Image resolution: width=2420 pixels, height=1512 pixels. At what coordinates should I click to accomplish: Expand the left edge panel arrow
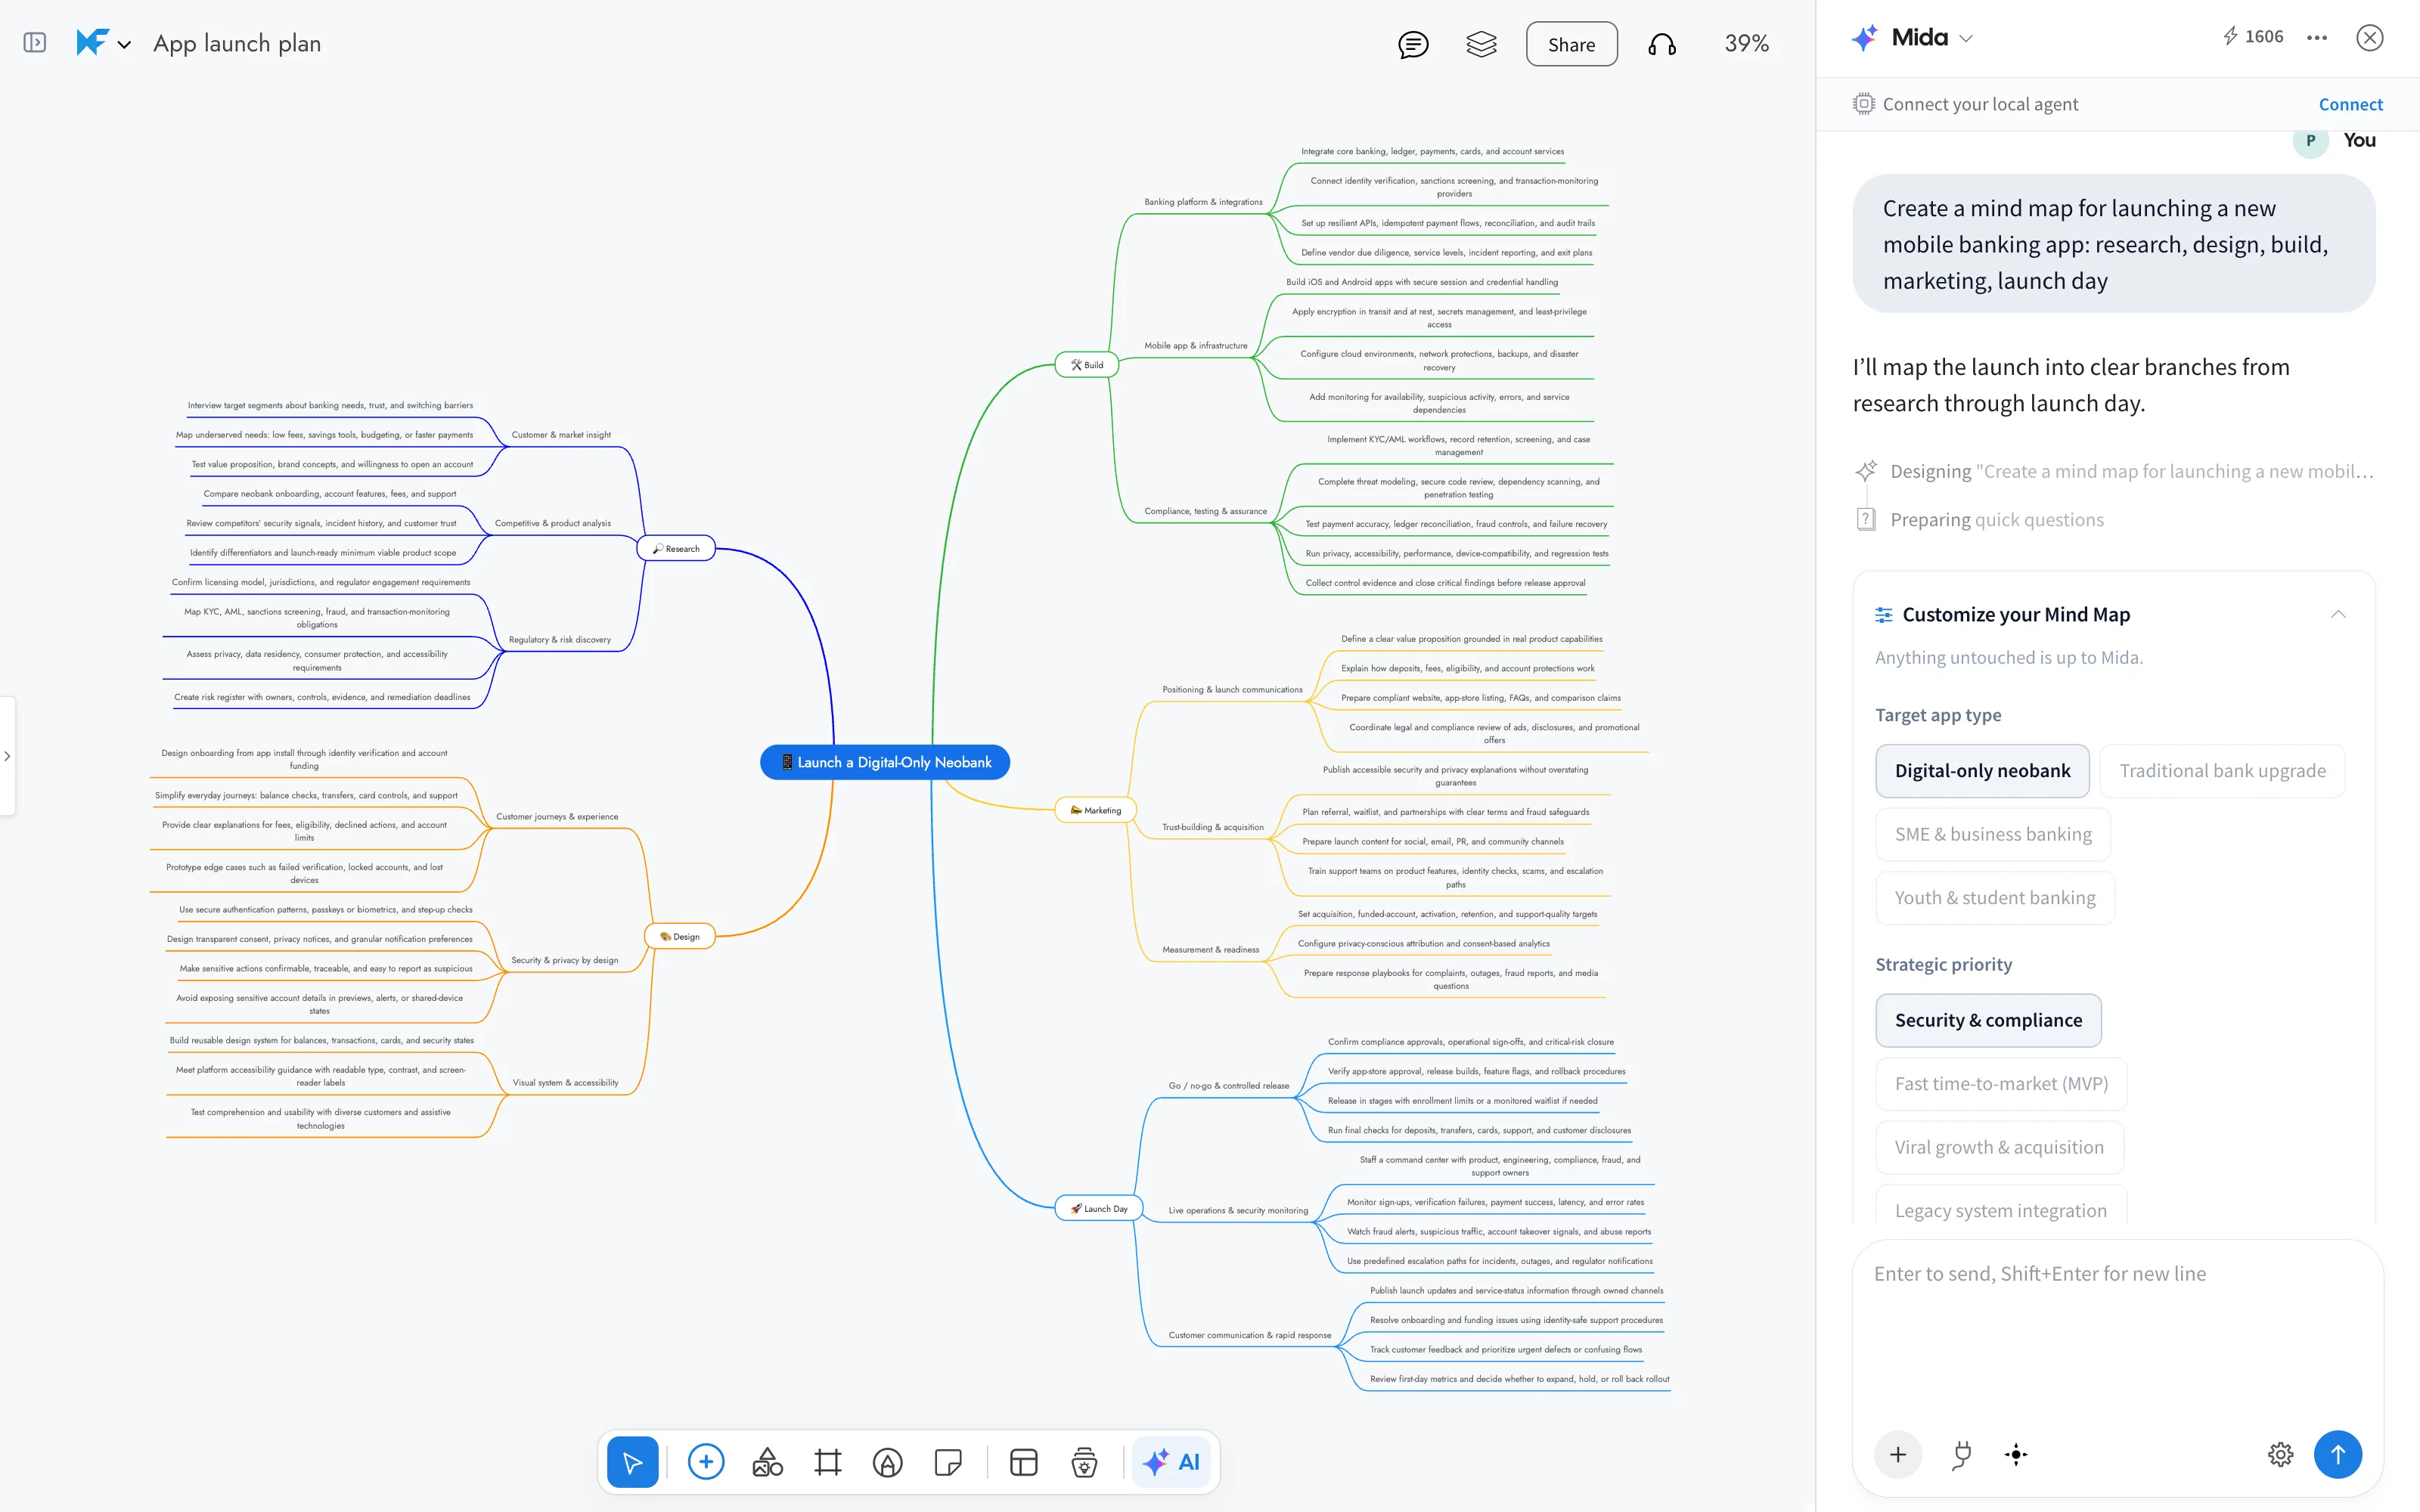coord(7,756)
